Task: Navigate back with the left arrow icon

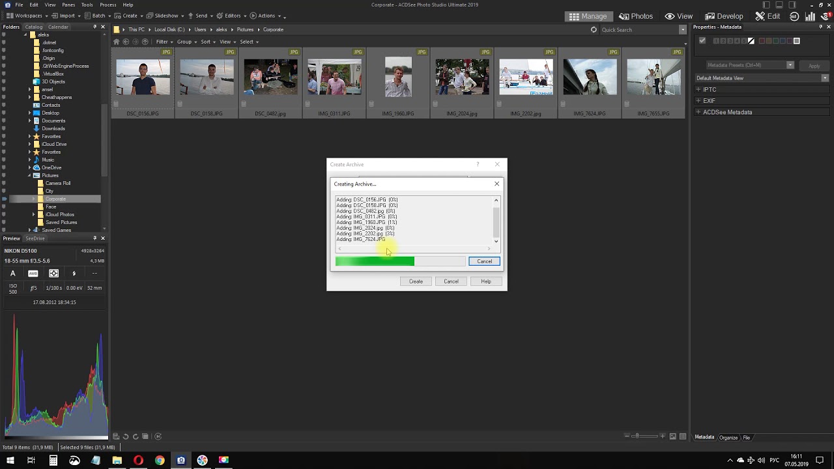Action: coord(126,42)
